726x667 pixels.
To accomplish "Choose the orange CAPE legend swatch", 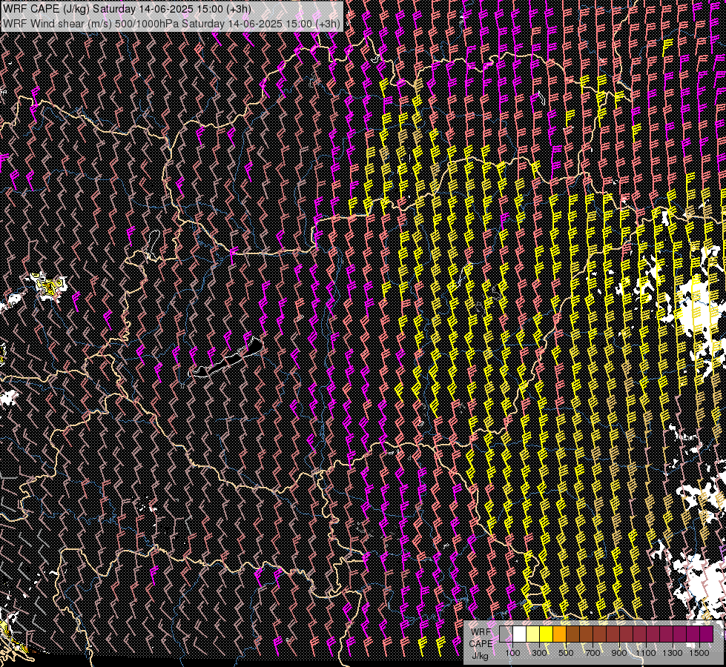I will click(x=559, y=634).
